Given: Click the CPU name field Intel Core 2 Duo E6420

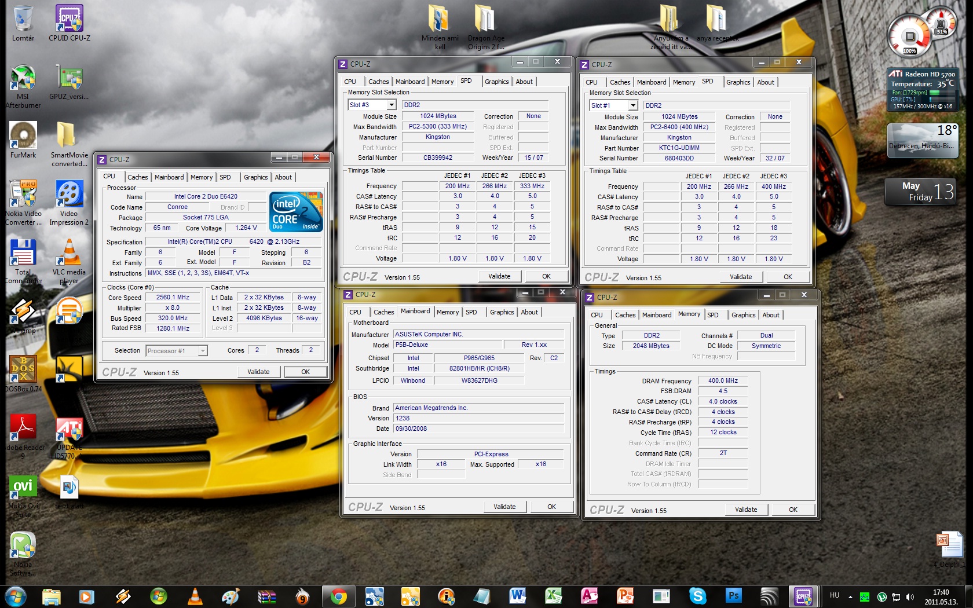Looking at the screenshot, I should pyautogui.click(x=206, y=196).
